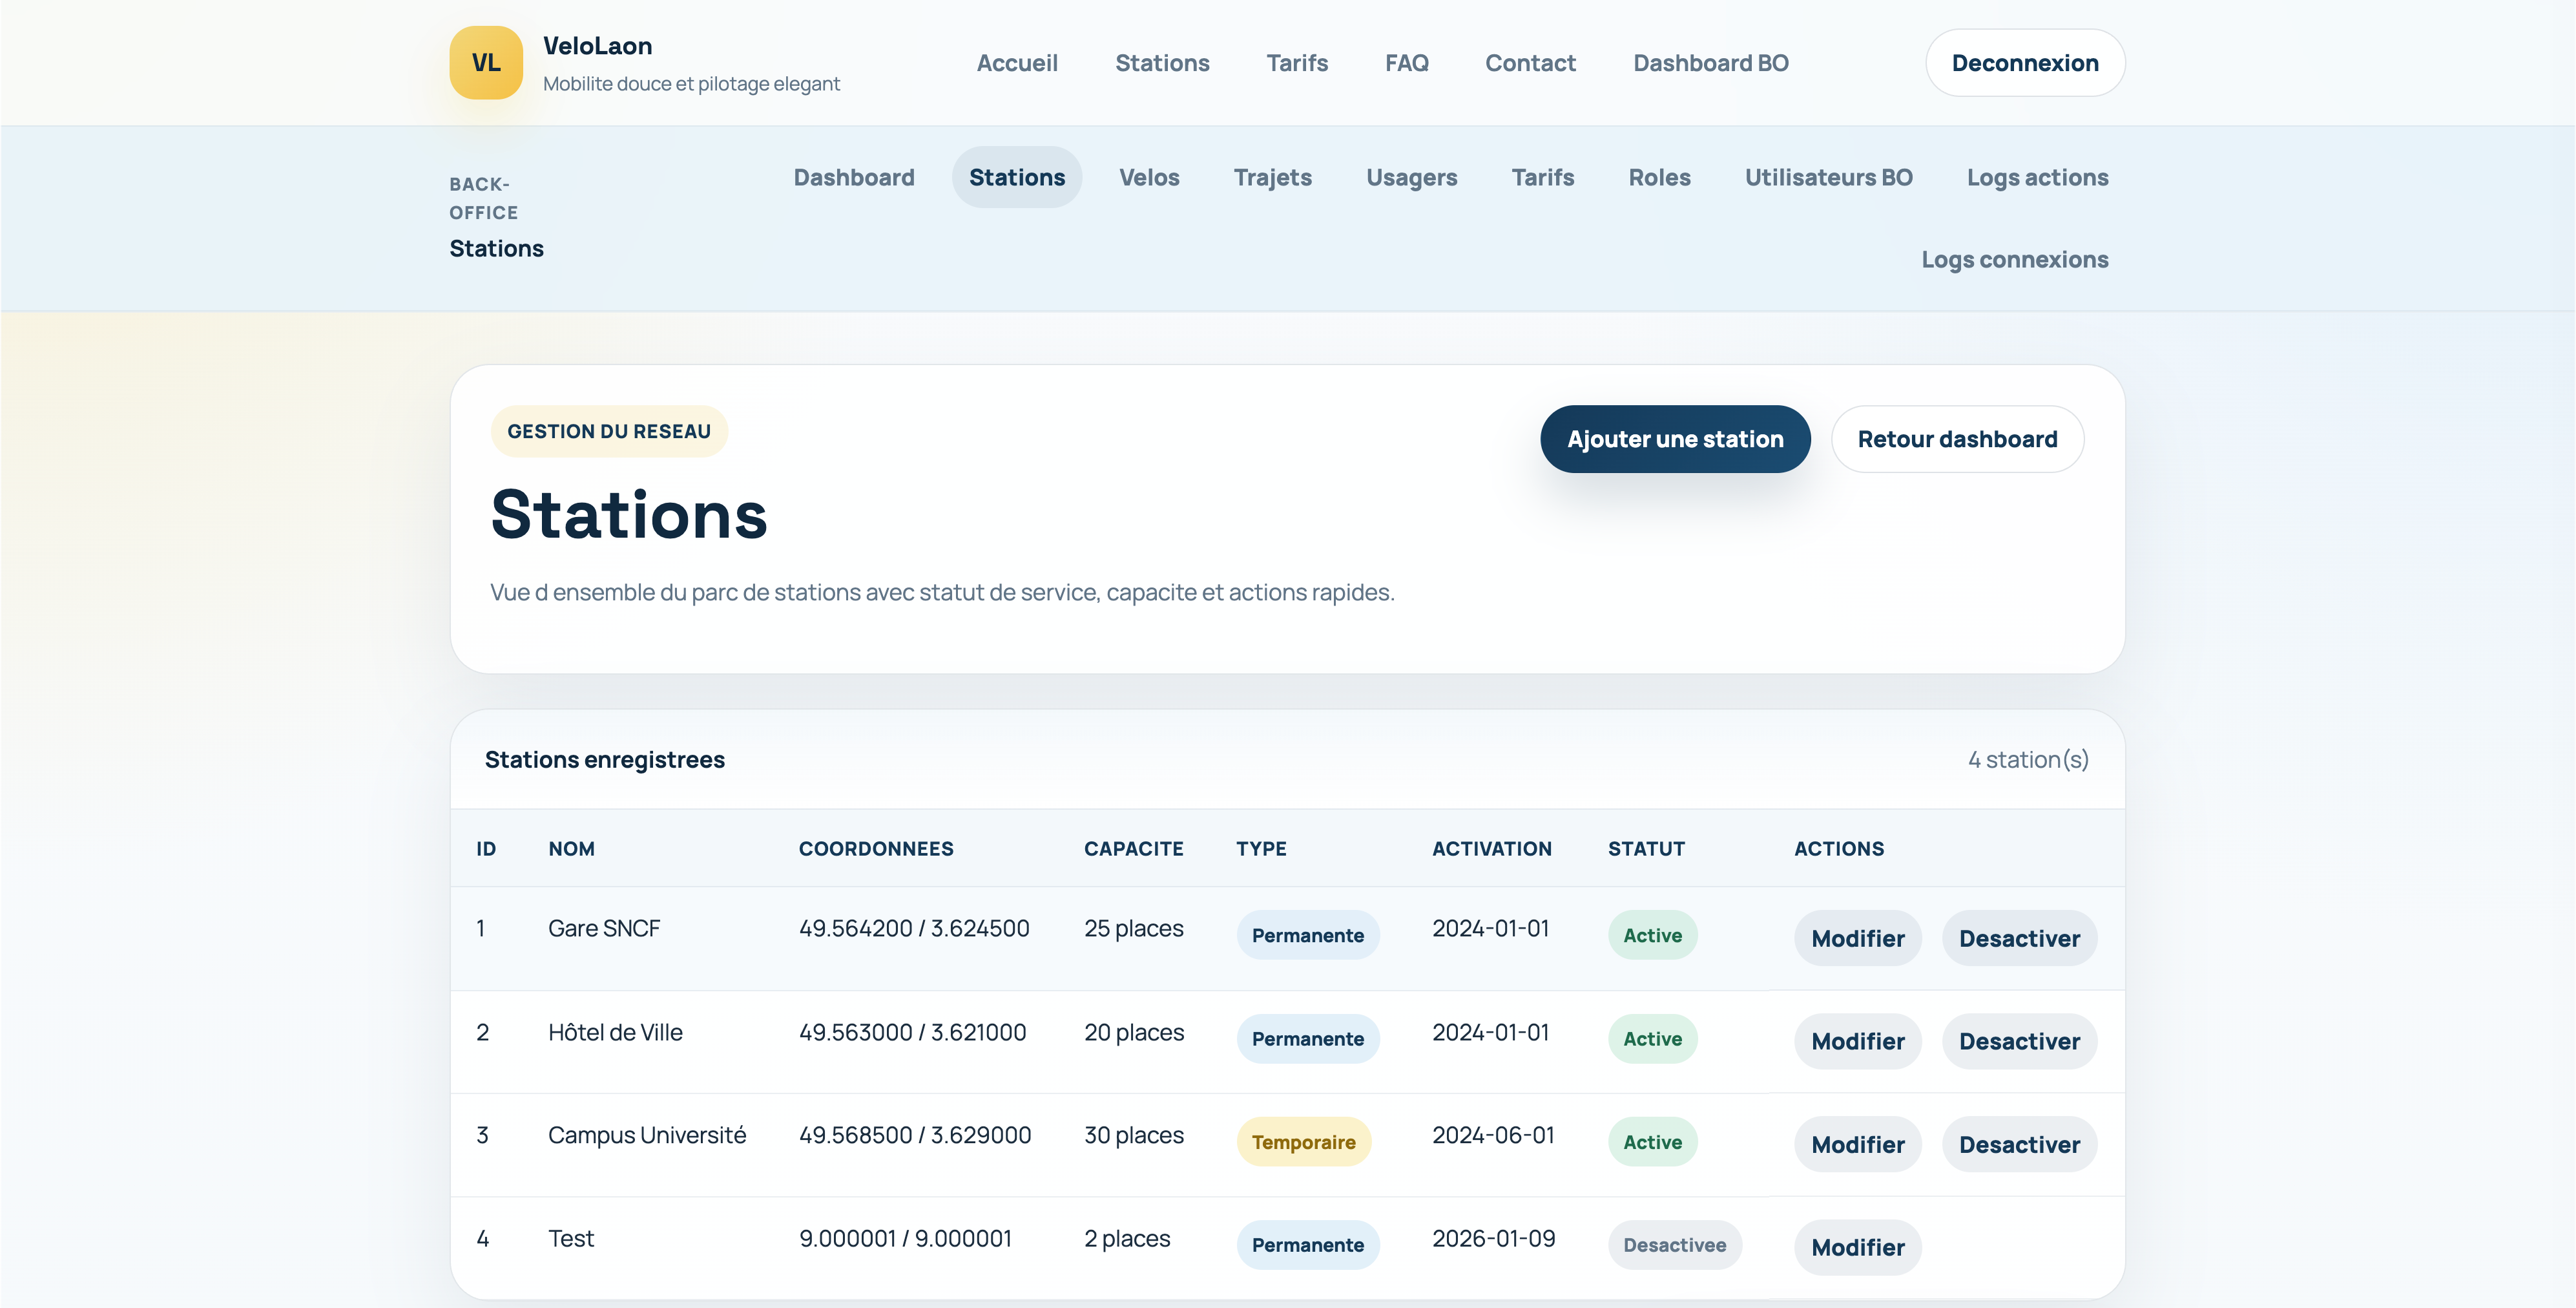Click the Permanente badge for Test station
Image resolution: width=2576 pixels, height=1308 pixels.
[x=1308, y=1244]
